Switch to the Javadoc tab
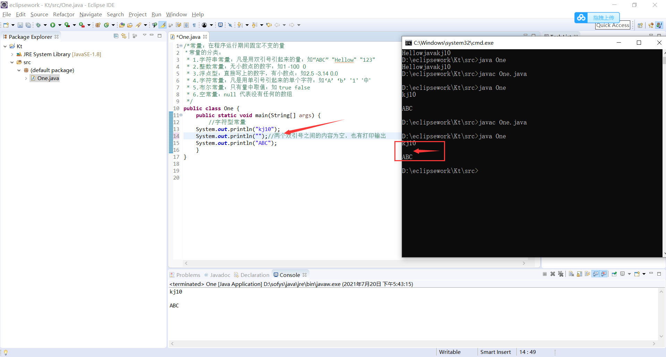Viewport: 666px width, 357px height. click(x=217, y=275)
